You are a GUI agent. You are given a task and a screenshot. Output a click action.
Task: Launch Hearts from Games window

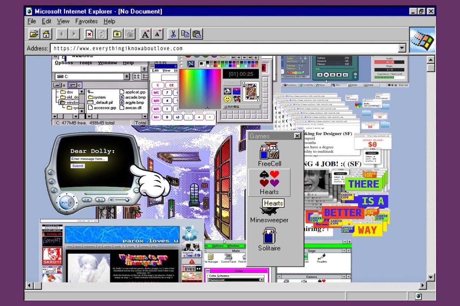pyautogui.click(x=269, y=183)
